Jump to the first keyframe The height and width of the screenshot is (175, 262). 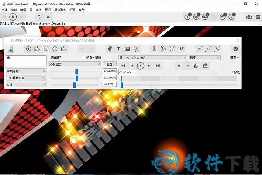(x=123, y=66)
